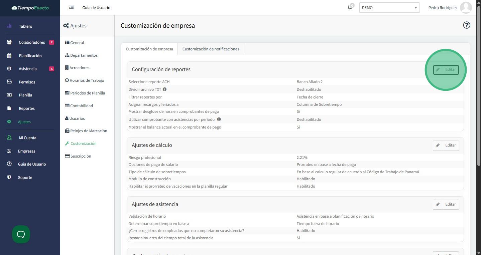Click info icon beside Utilizar comprobante con asistencias
This screenshot has height=255, width=481.
click(219, 119)
